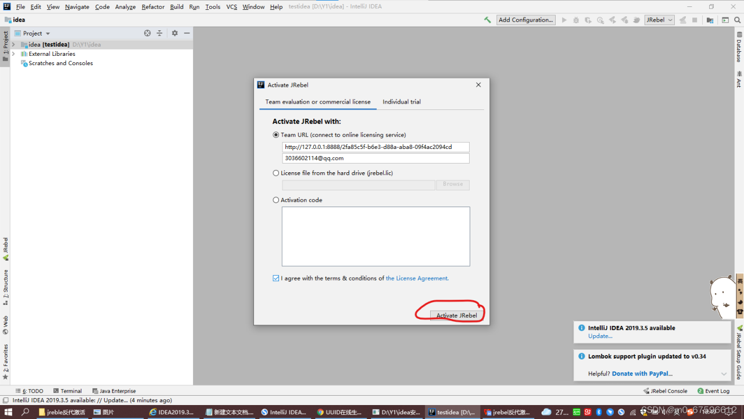The image size is (744, 419).
Task: Open the Database side tool window
Action: (739, 47)
